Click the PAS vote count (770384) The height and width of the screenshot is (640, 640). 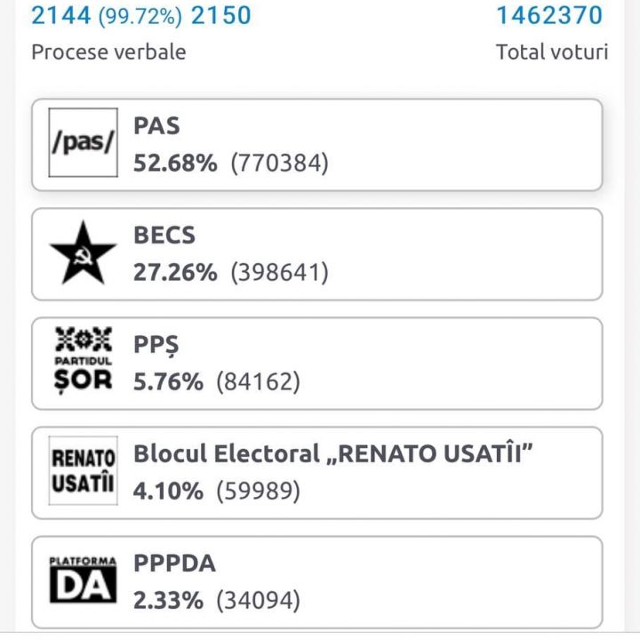280,164
